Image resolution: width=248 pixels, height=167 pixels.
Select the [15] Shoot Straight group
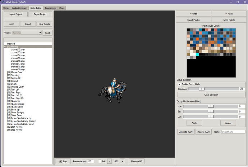click(15, 113)
